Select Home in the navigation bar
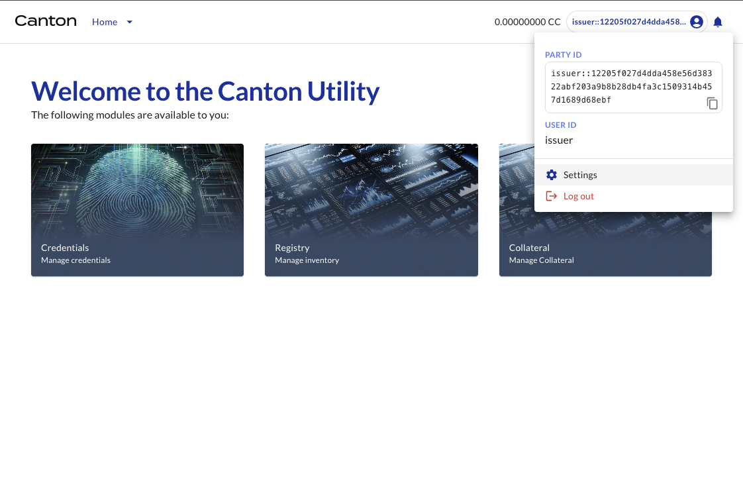The height and width of the screenshot is (504, 743). point(105,22)
